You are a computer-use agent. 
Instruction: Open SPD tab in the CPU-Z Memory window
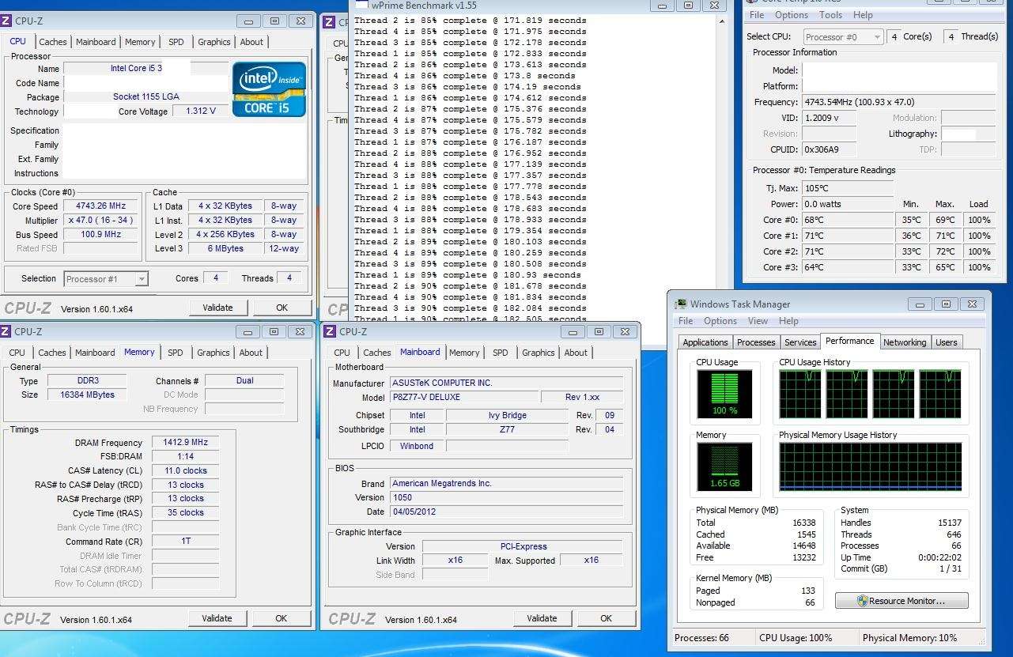pyautogui.click(x=176, y=353)
